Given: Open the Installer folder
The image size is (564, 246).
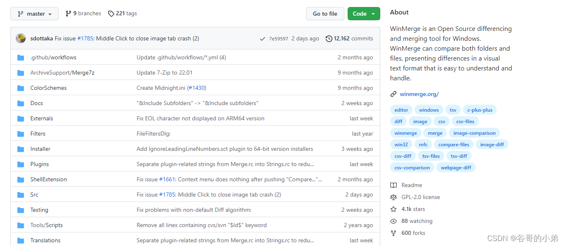Looking at the screenshot, I should coord(40,149).
